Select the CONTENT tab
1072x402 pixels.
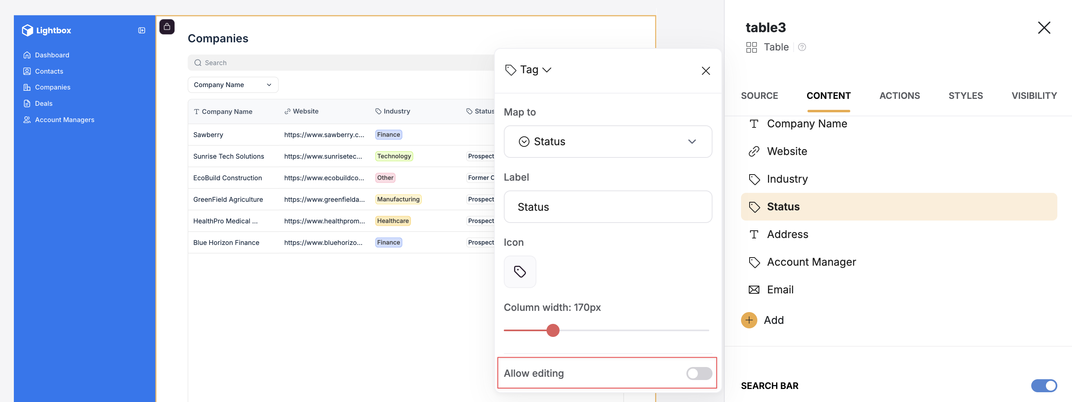828,96
